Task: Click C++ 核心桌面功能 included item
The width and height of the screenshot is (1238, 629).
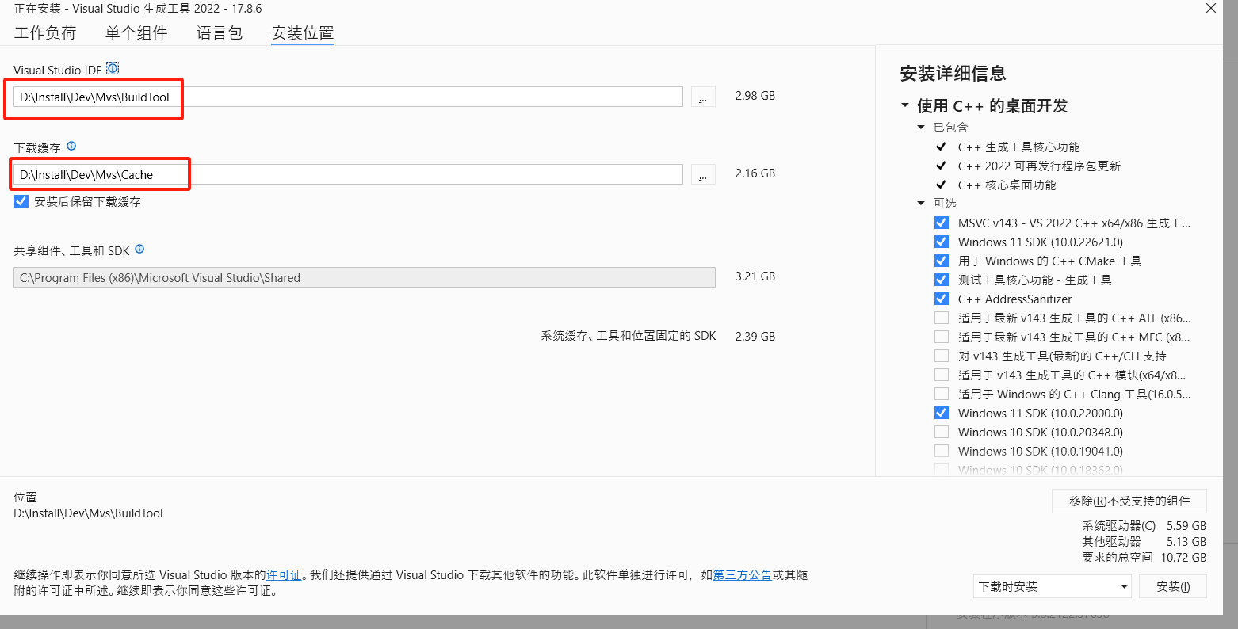Action: [x=1007, y=185]
